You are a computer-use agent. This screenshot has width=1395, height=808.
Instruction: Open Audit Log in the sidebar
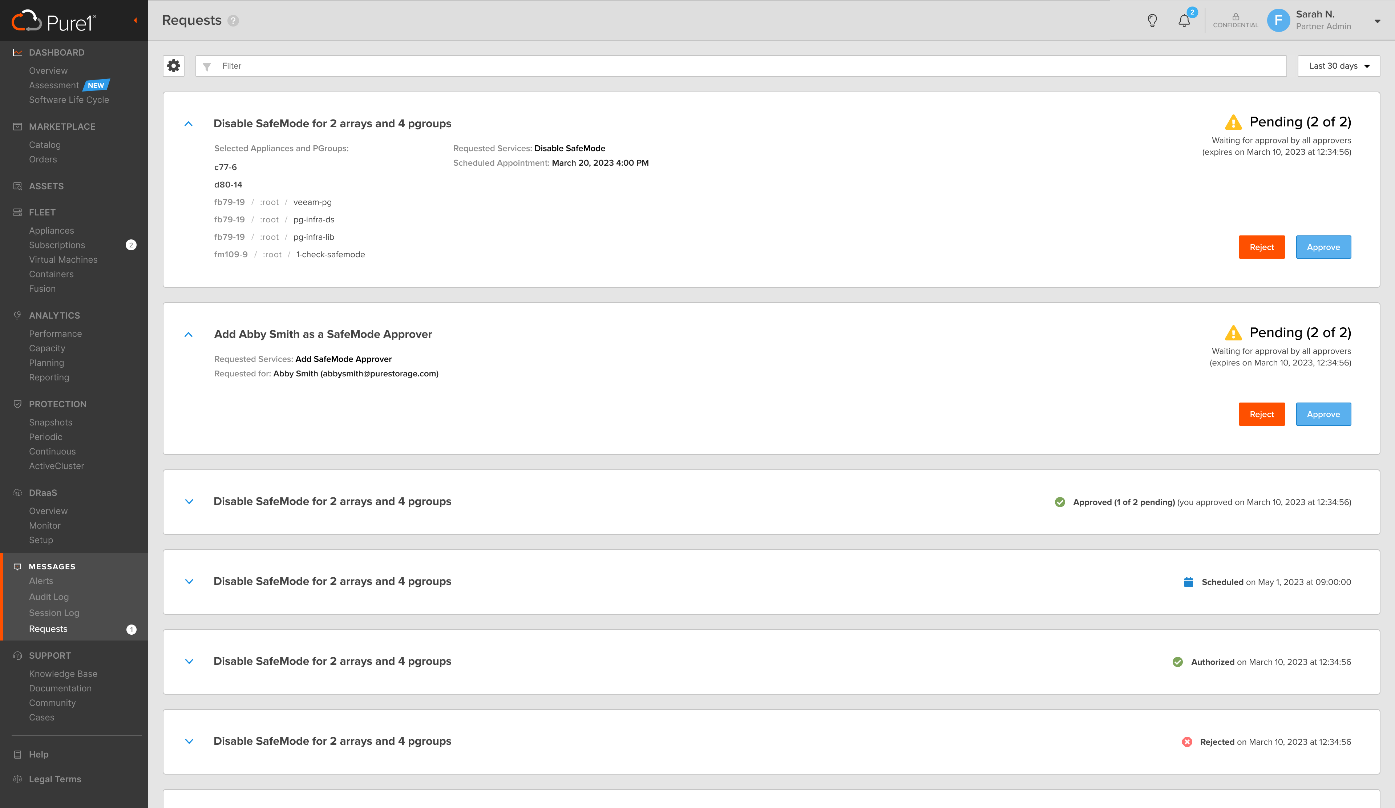click(49, 597)
